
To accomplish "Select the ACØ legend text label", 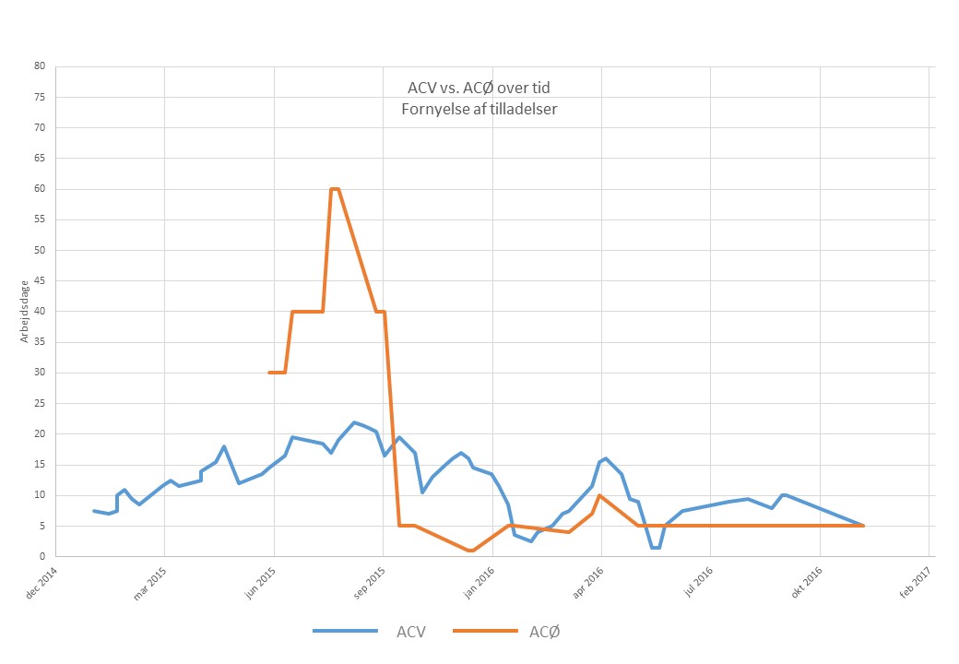I will (x=545, y=632).
